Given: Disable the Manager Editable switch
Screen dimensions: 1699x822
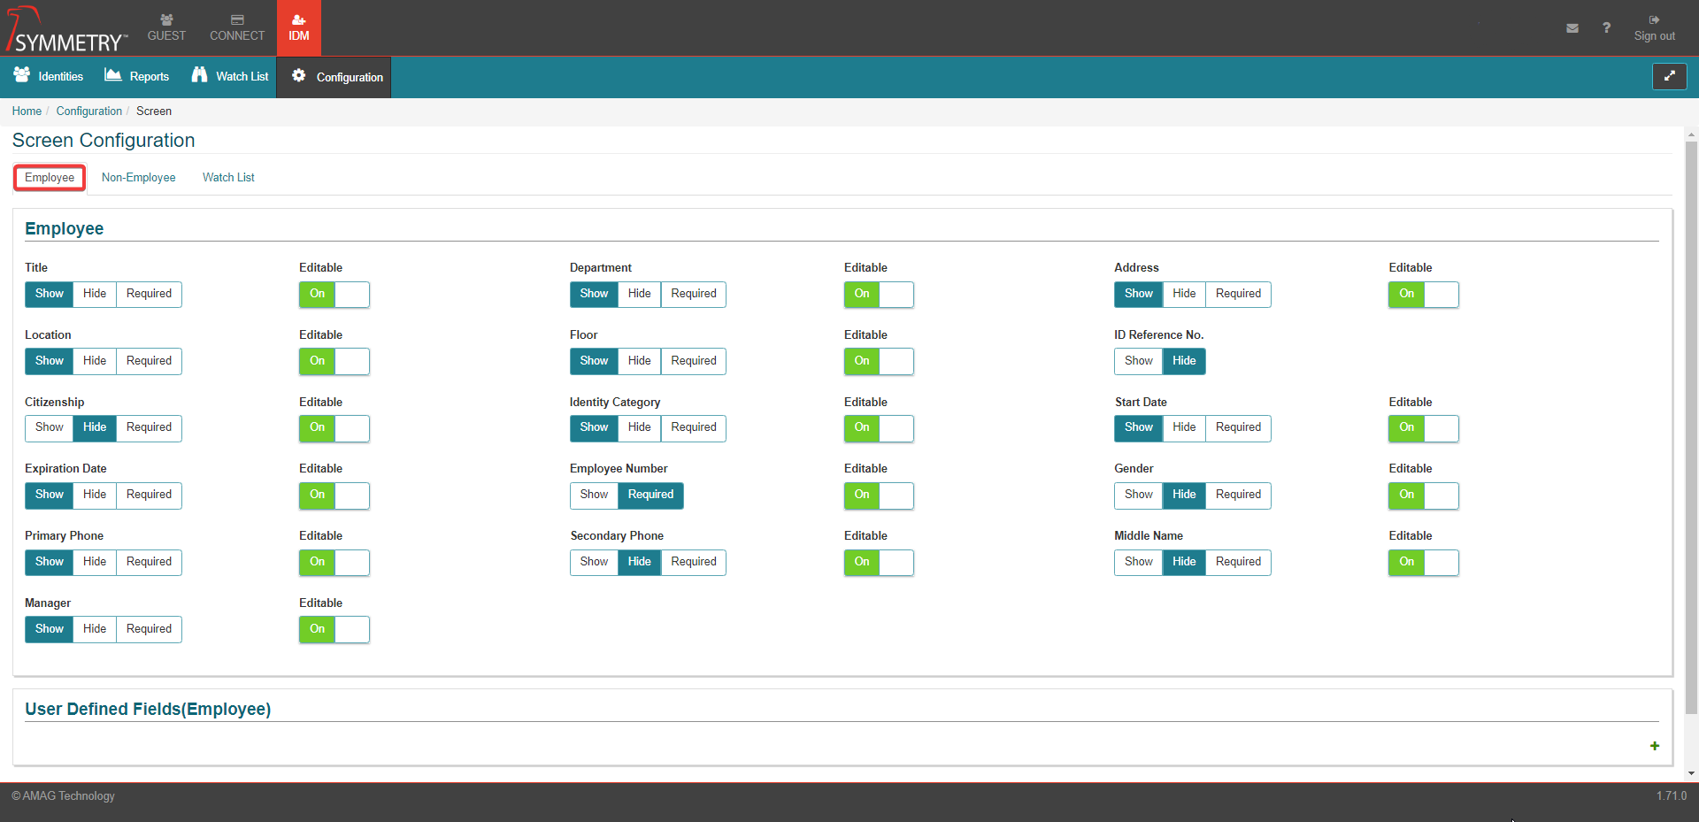Looking at the screenshot, I should coord(334,629).
